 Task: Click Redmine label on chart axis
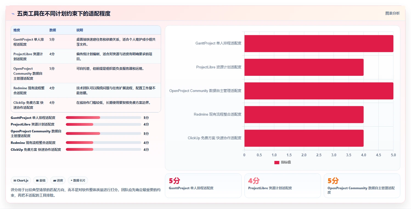[218, 114]
